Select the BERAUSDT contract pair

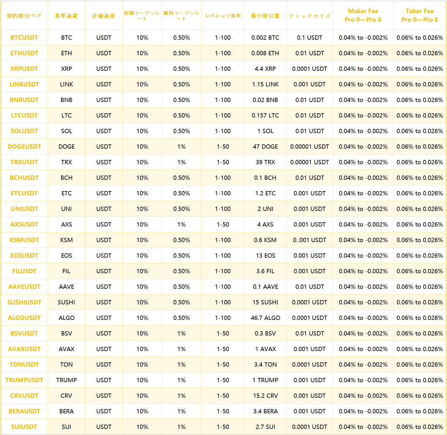click(x=24, y=411)
